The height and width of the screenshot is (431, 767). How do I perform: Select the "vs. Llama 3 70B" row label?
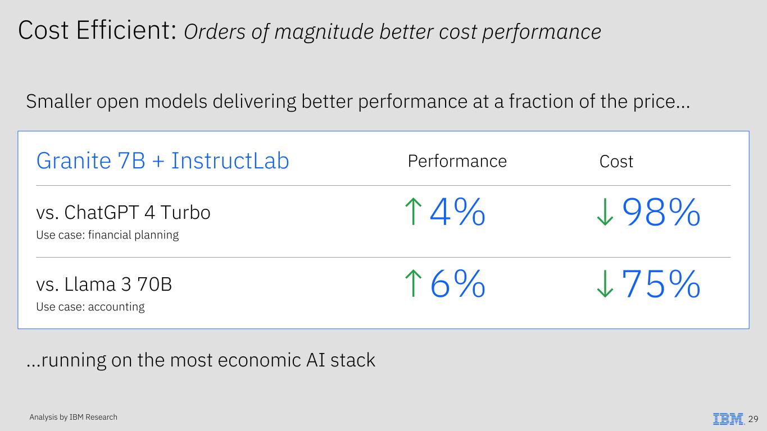click(104, 285)
